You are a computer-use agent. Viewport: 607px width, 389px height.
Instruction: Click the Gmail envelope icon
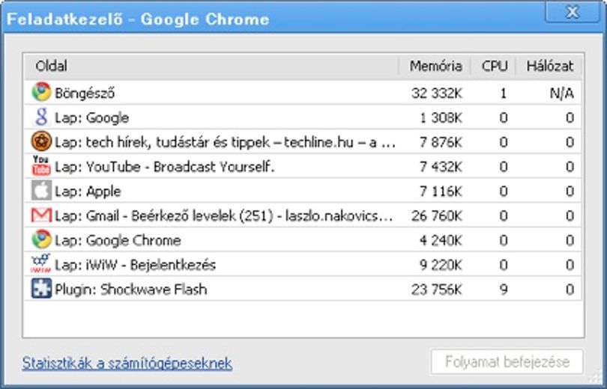pos(41,215)
